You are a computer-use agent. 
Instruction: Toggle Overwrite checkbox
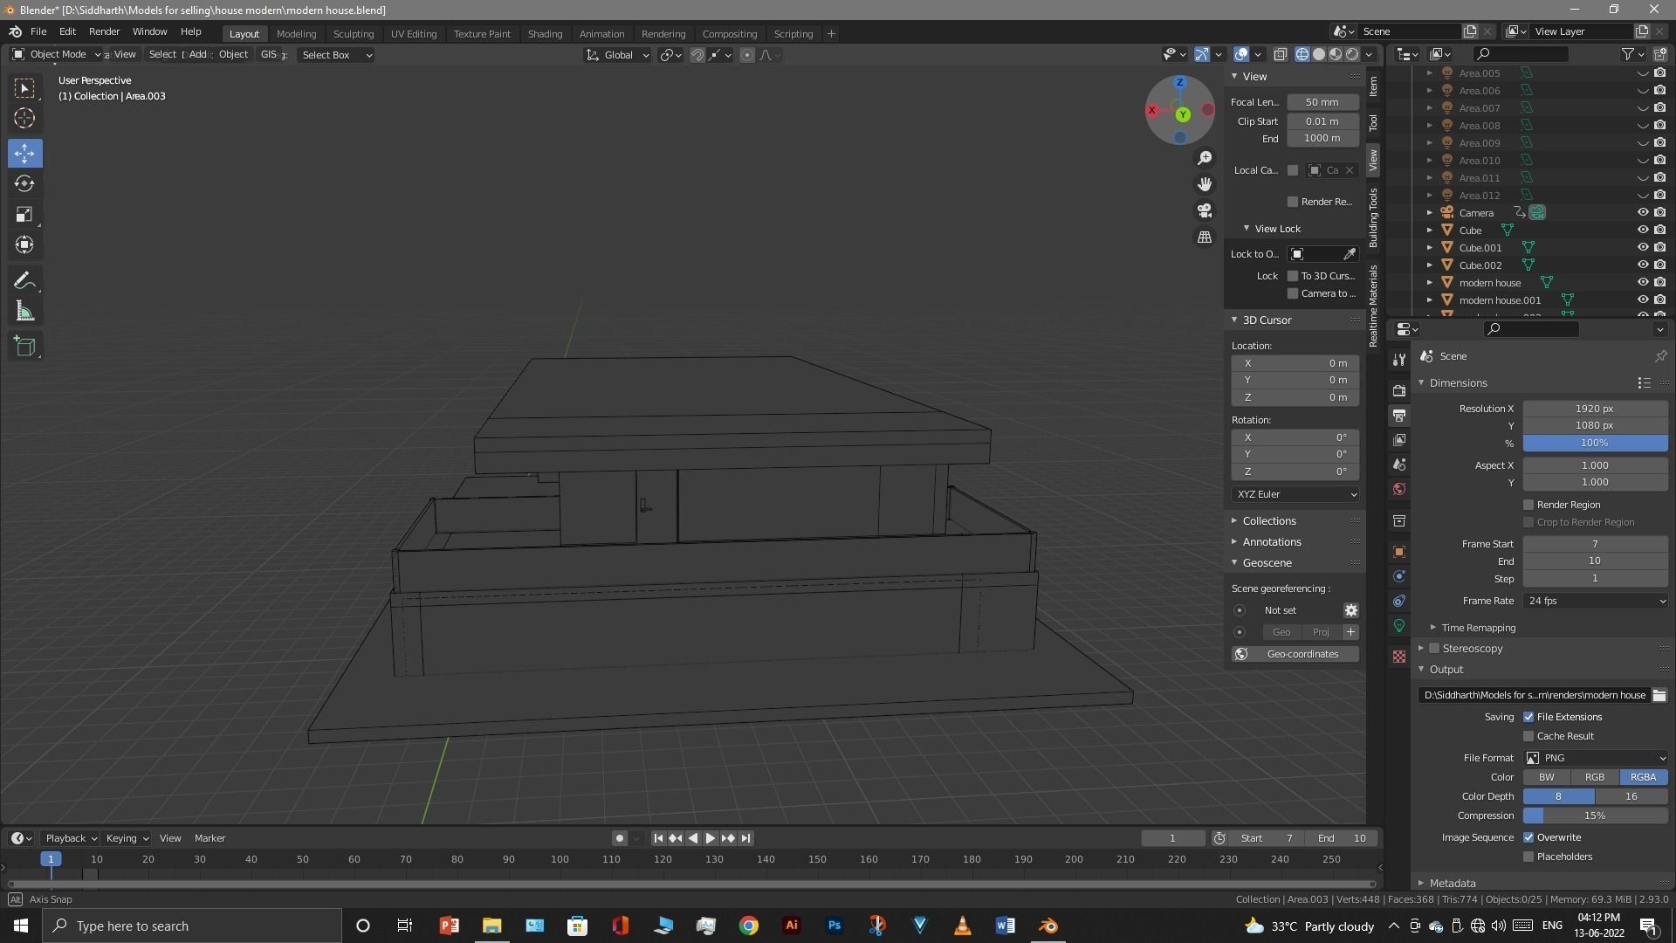click(x=1528, y=837)
